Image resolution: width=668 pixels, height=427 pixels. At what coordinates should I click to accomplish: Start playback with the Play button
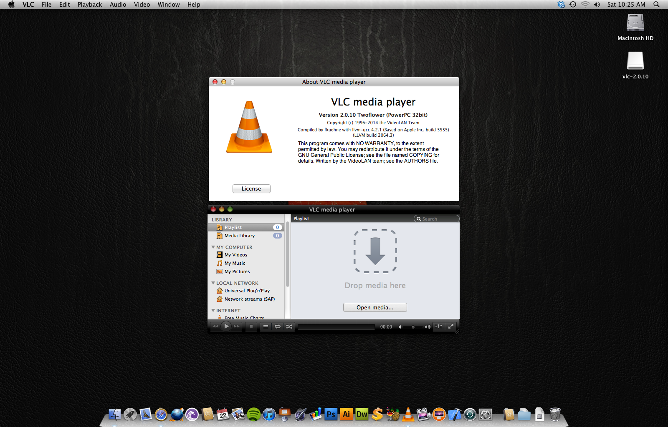point(226,327)
